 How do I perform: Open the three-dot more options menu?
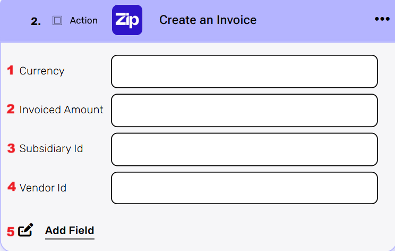point(382,19)
